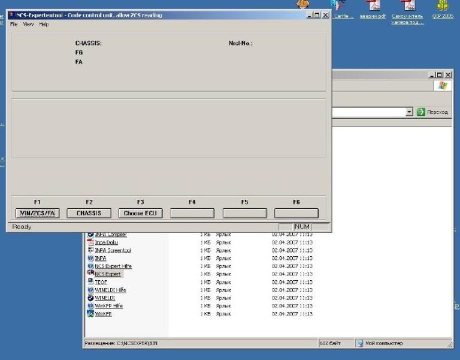Minimize the NCS-Expertentool window
The height and width of the screenshot is (360, 460).
click(x=309, y=15)
